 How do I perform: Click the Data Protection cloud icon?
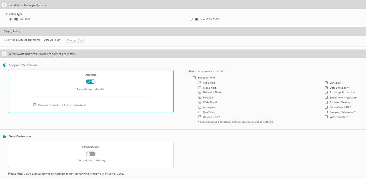[x=5, y=136]
